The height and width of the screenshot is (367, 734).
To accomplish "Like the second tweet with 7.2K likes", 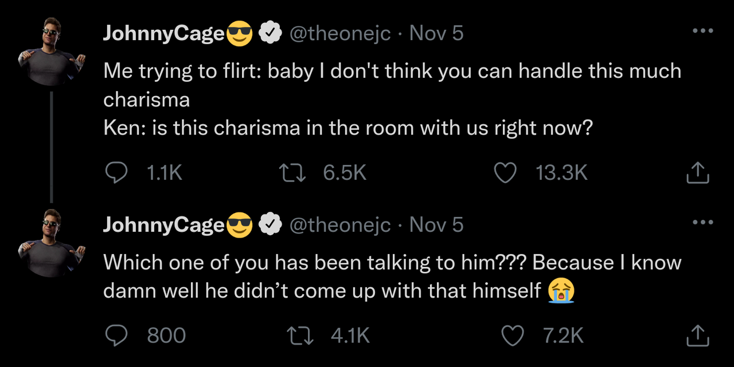I will tap(512, 336).
